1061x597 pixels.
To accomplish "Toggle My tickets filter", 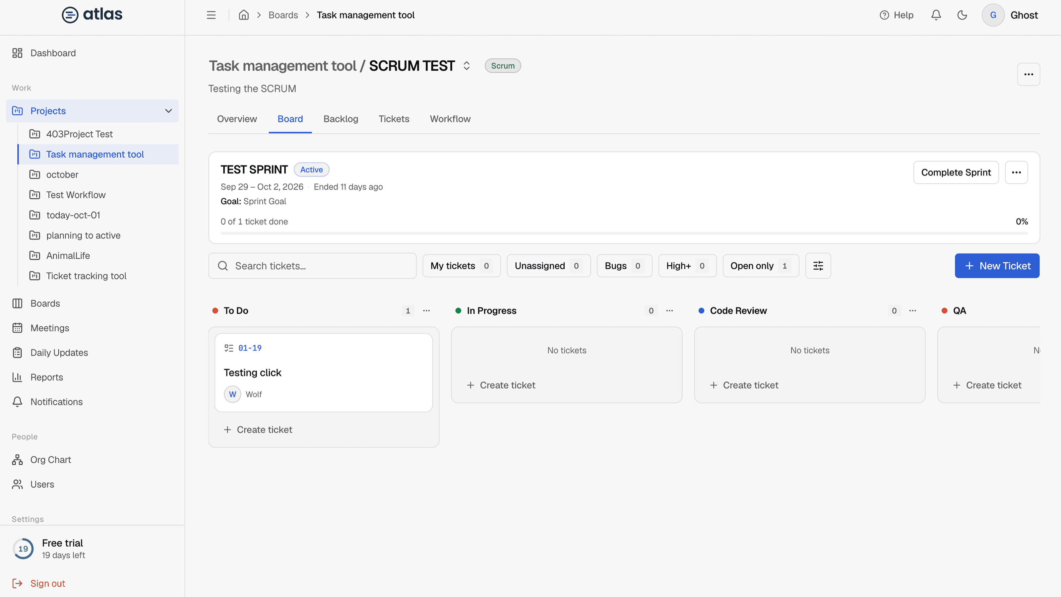I will click(x=461, y=266).
